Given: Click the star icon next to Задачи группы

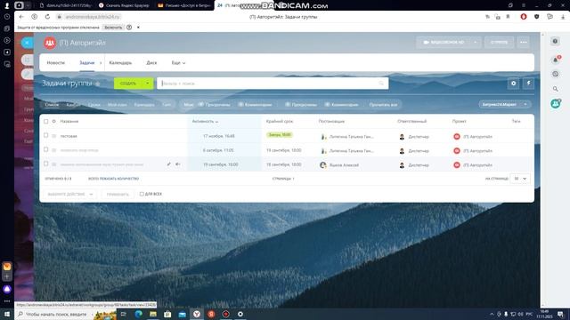Looking at the screenshot, I should [x=97, y=84].
